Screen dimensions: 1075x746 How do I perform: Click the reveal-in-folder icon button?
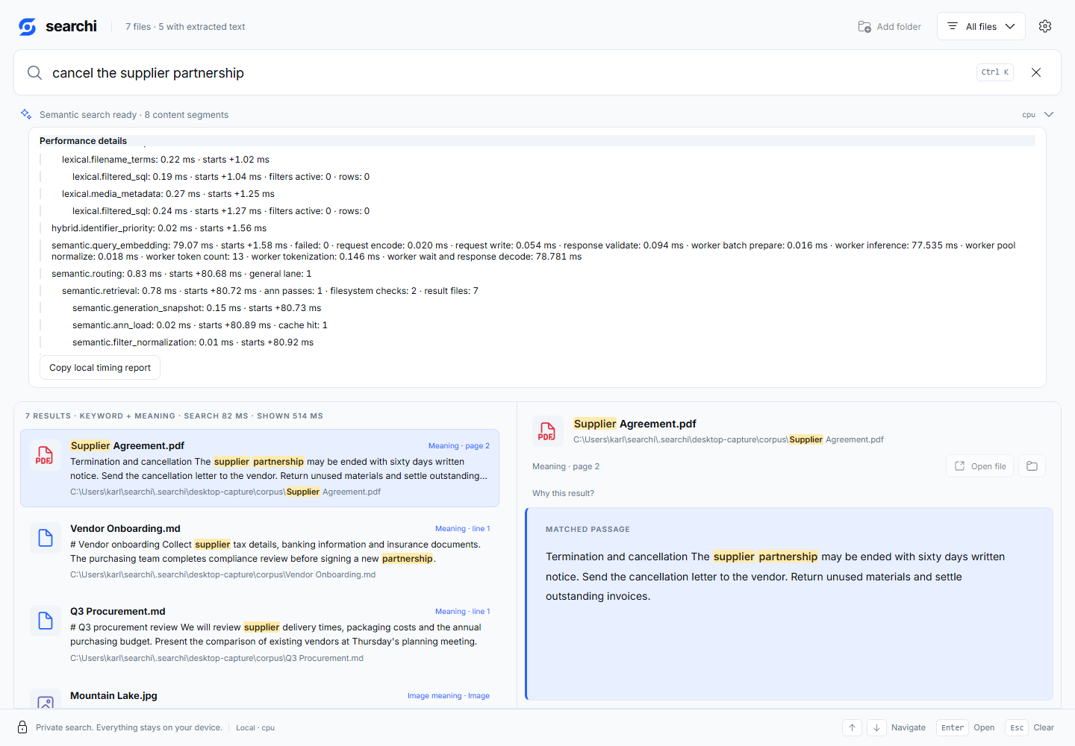tap(1032, 466)
